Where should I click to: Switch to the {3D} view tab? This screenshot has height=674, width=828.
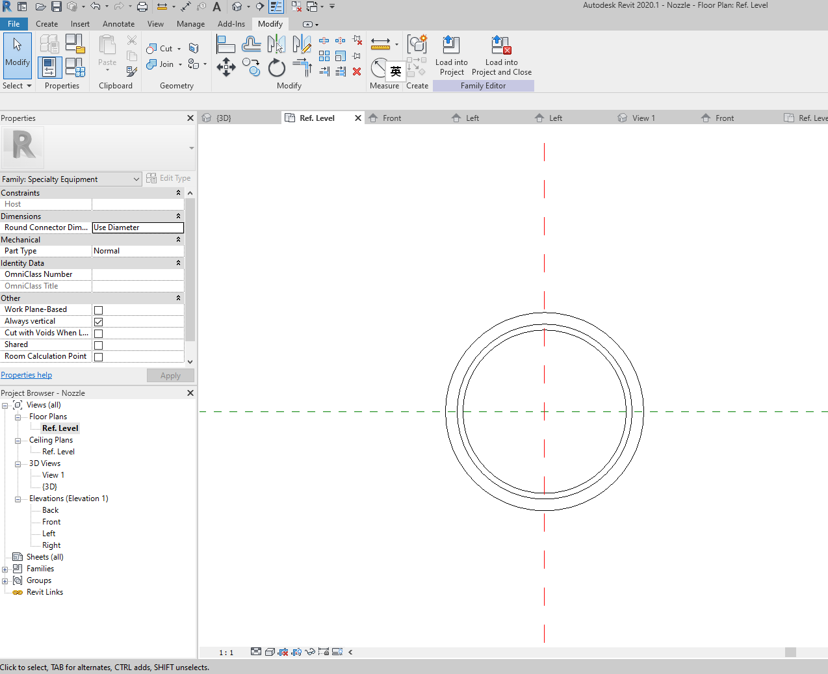[224, 118]
